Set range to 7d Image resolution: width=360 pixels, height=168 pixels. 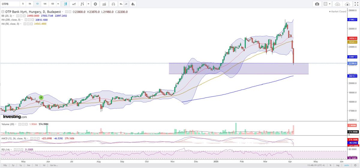36,165
